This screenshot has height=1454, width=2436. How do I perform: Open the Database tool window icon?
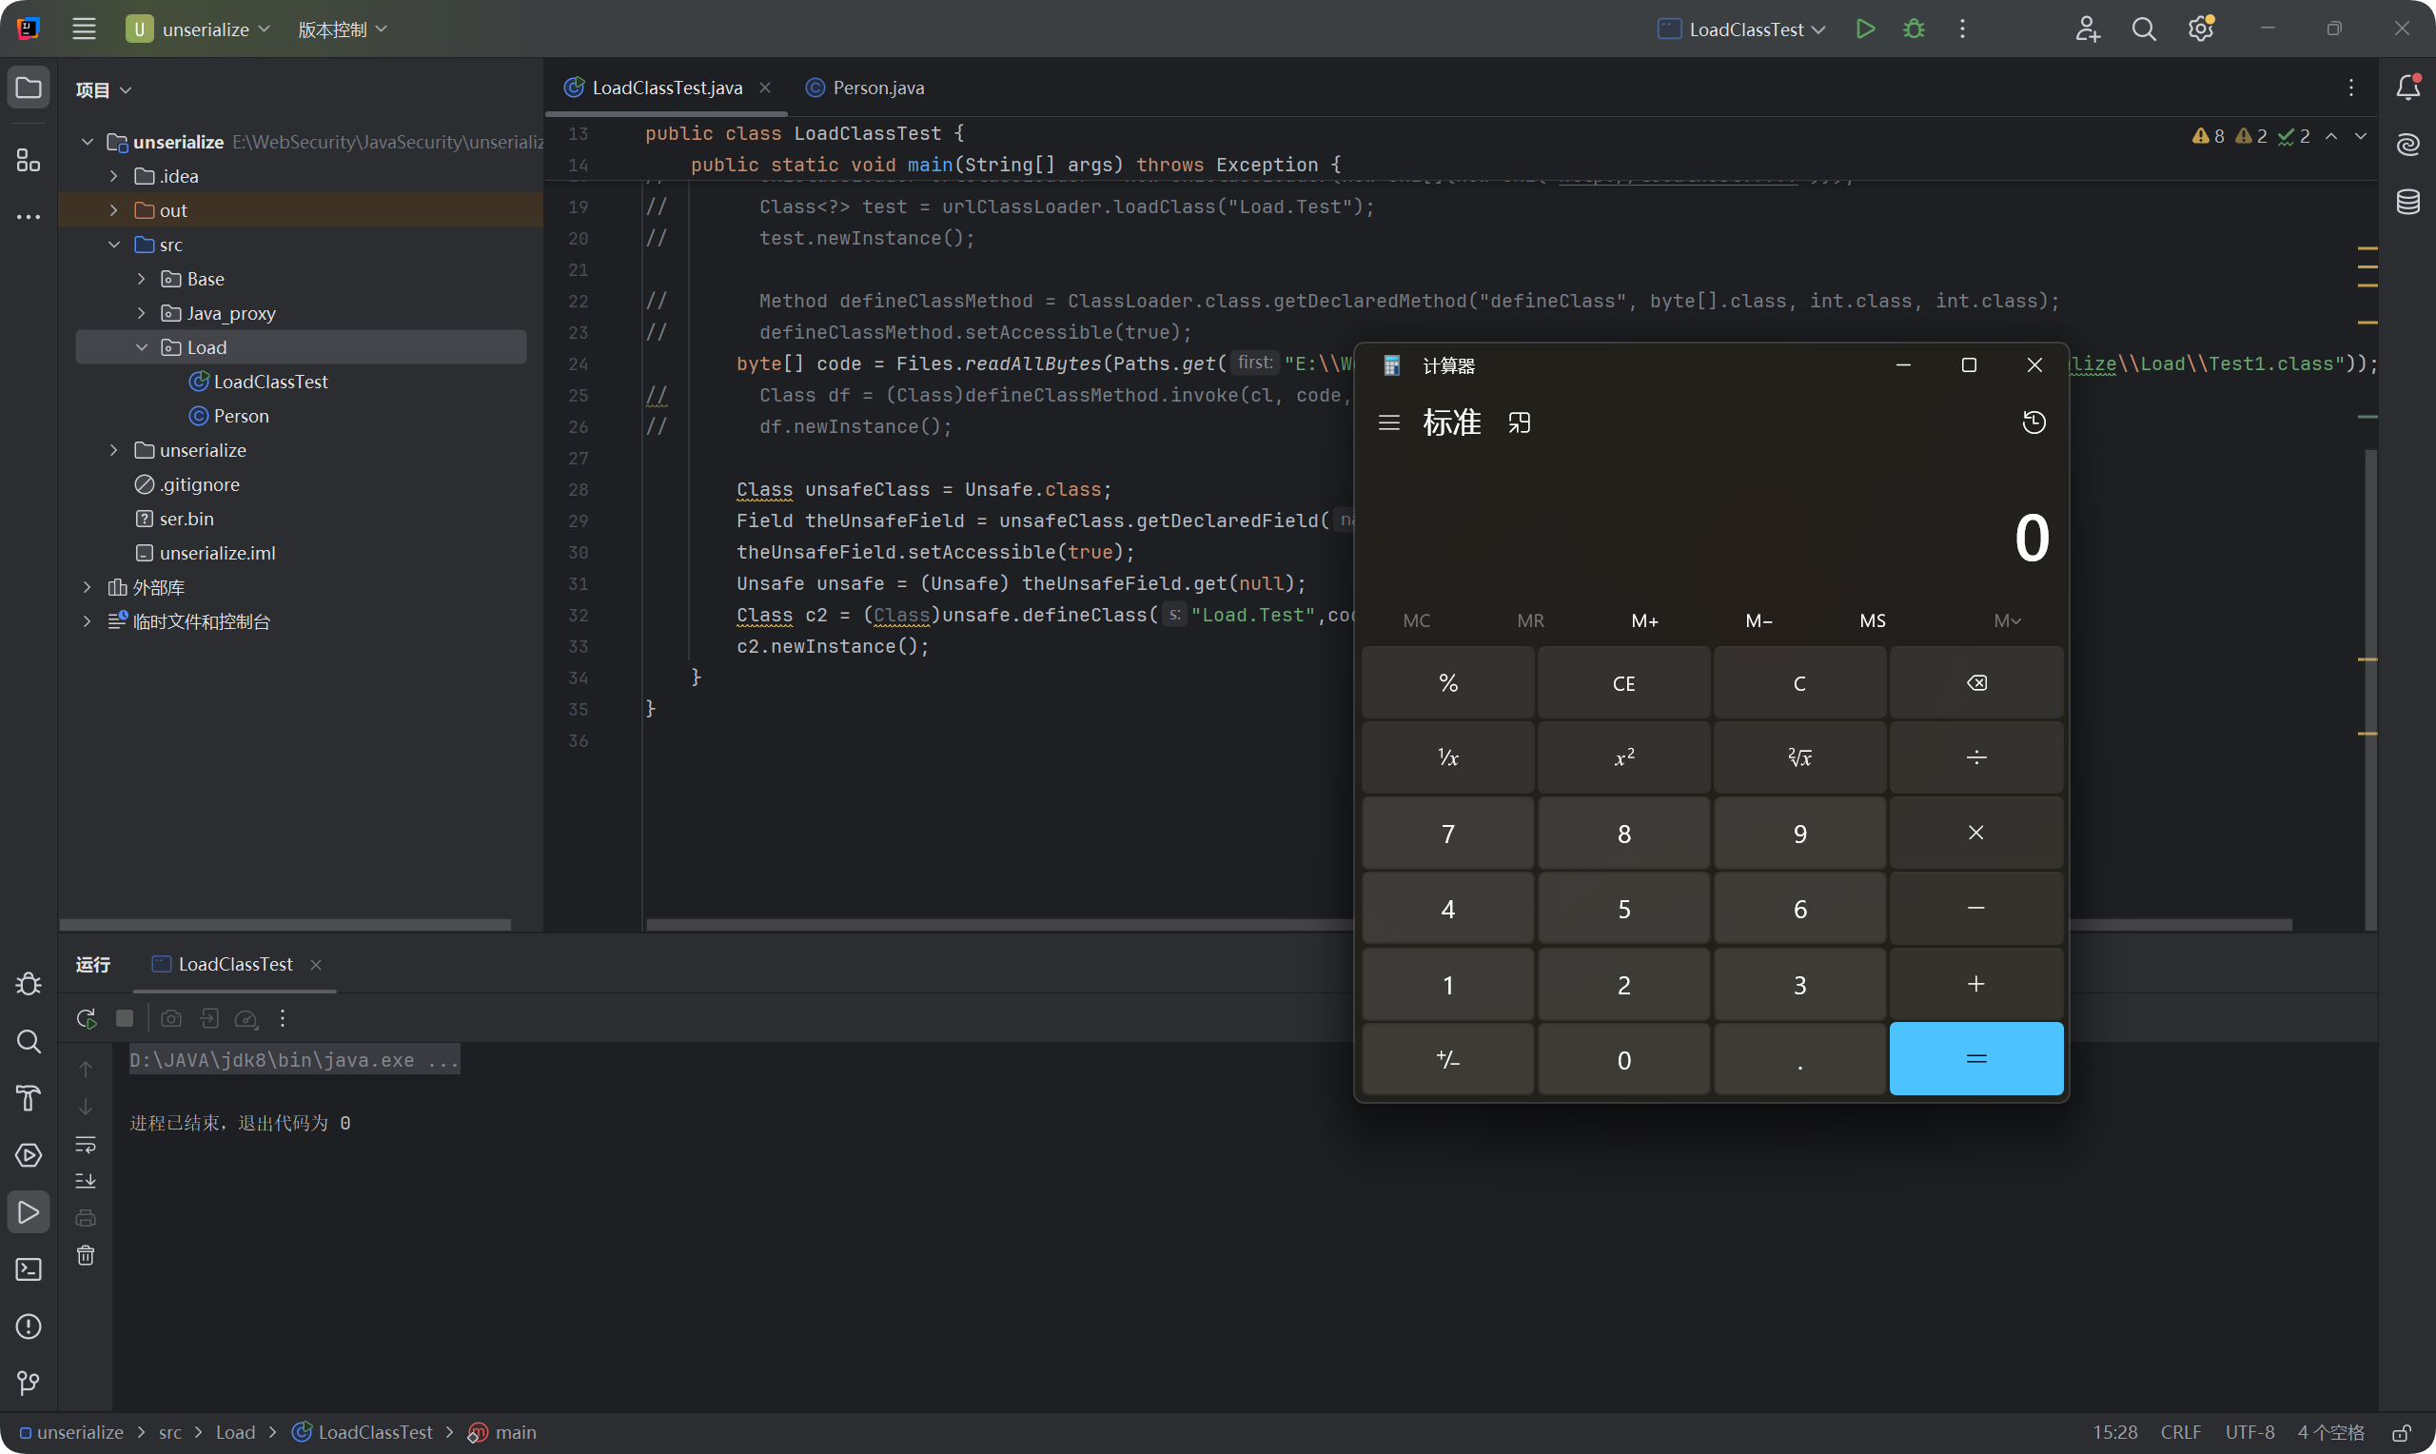(x=2407, y=202)
